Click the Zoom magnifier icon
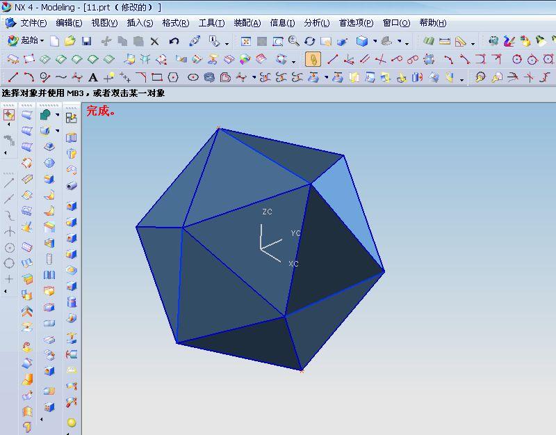This screenshot has height=435, width=556. [293, 41]
